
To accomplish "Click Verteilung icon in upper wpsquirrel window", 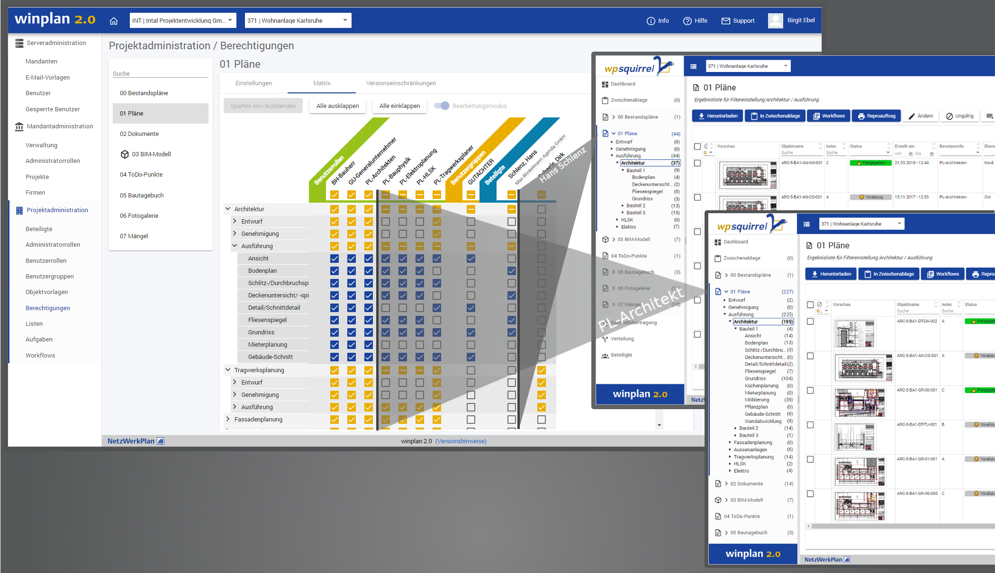I will tap(605, 339).
